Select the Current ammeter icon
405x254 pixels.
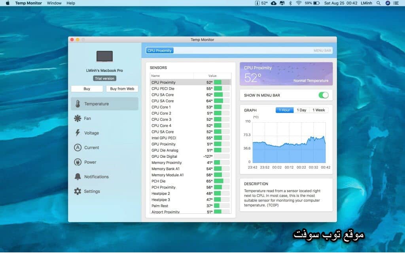tap(78, 148)
